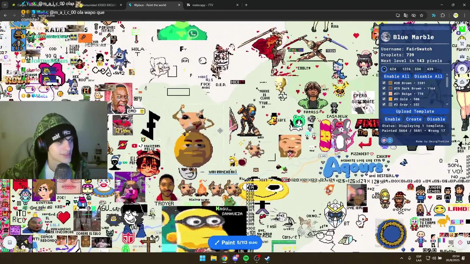Uncheck the #29 Dark Brown checkbox
Image resolution: width=470 pixels, height=264 pixels.
tap(384, 88)
